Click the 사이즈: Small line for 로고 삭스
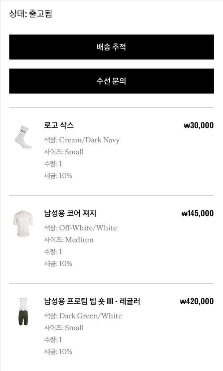Viewport: 223px width, 371px height. click(63, 152)
